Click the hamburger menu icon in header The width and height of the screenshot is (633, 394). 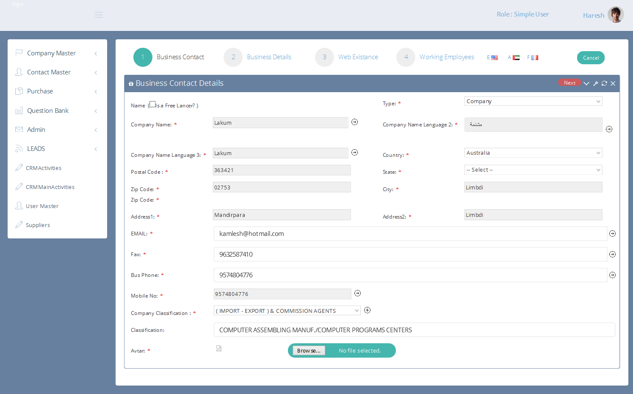tap(99, 15)
